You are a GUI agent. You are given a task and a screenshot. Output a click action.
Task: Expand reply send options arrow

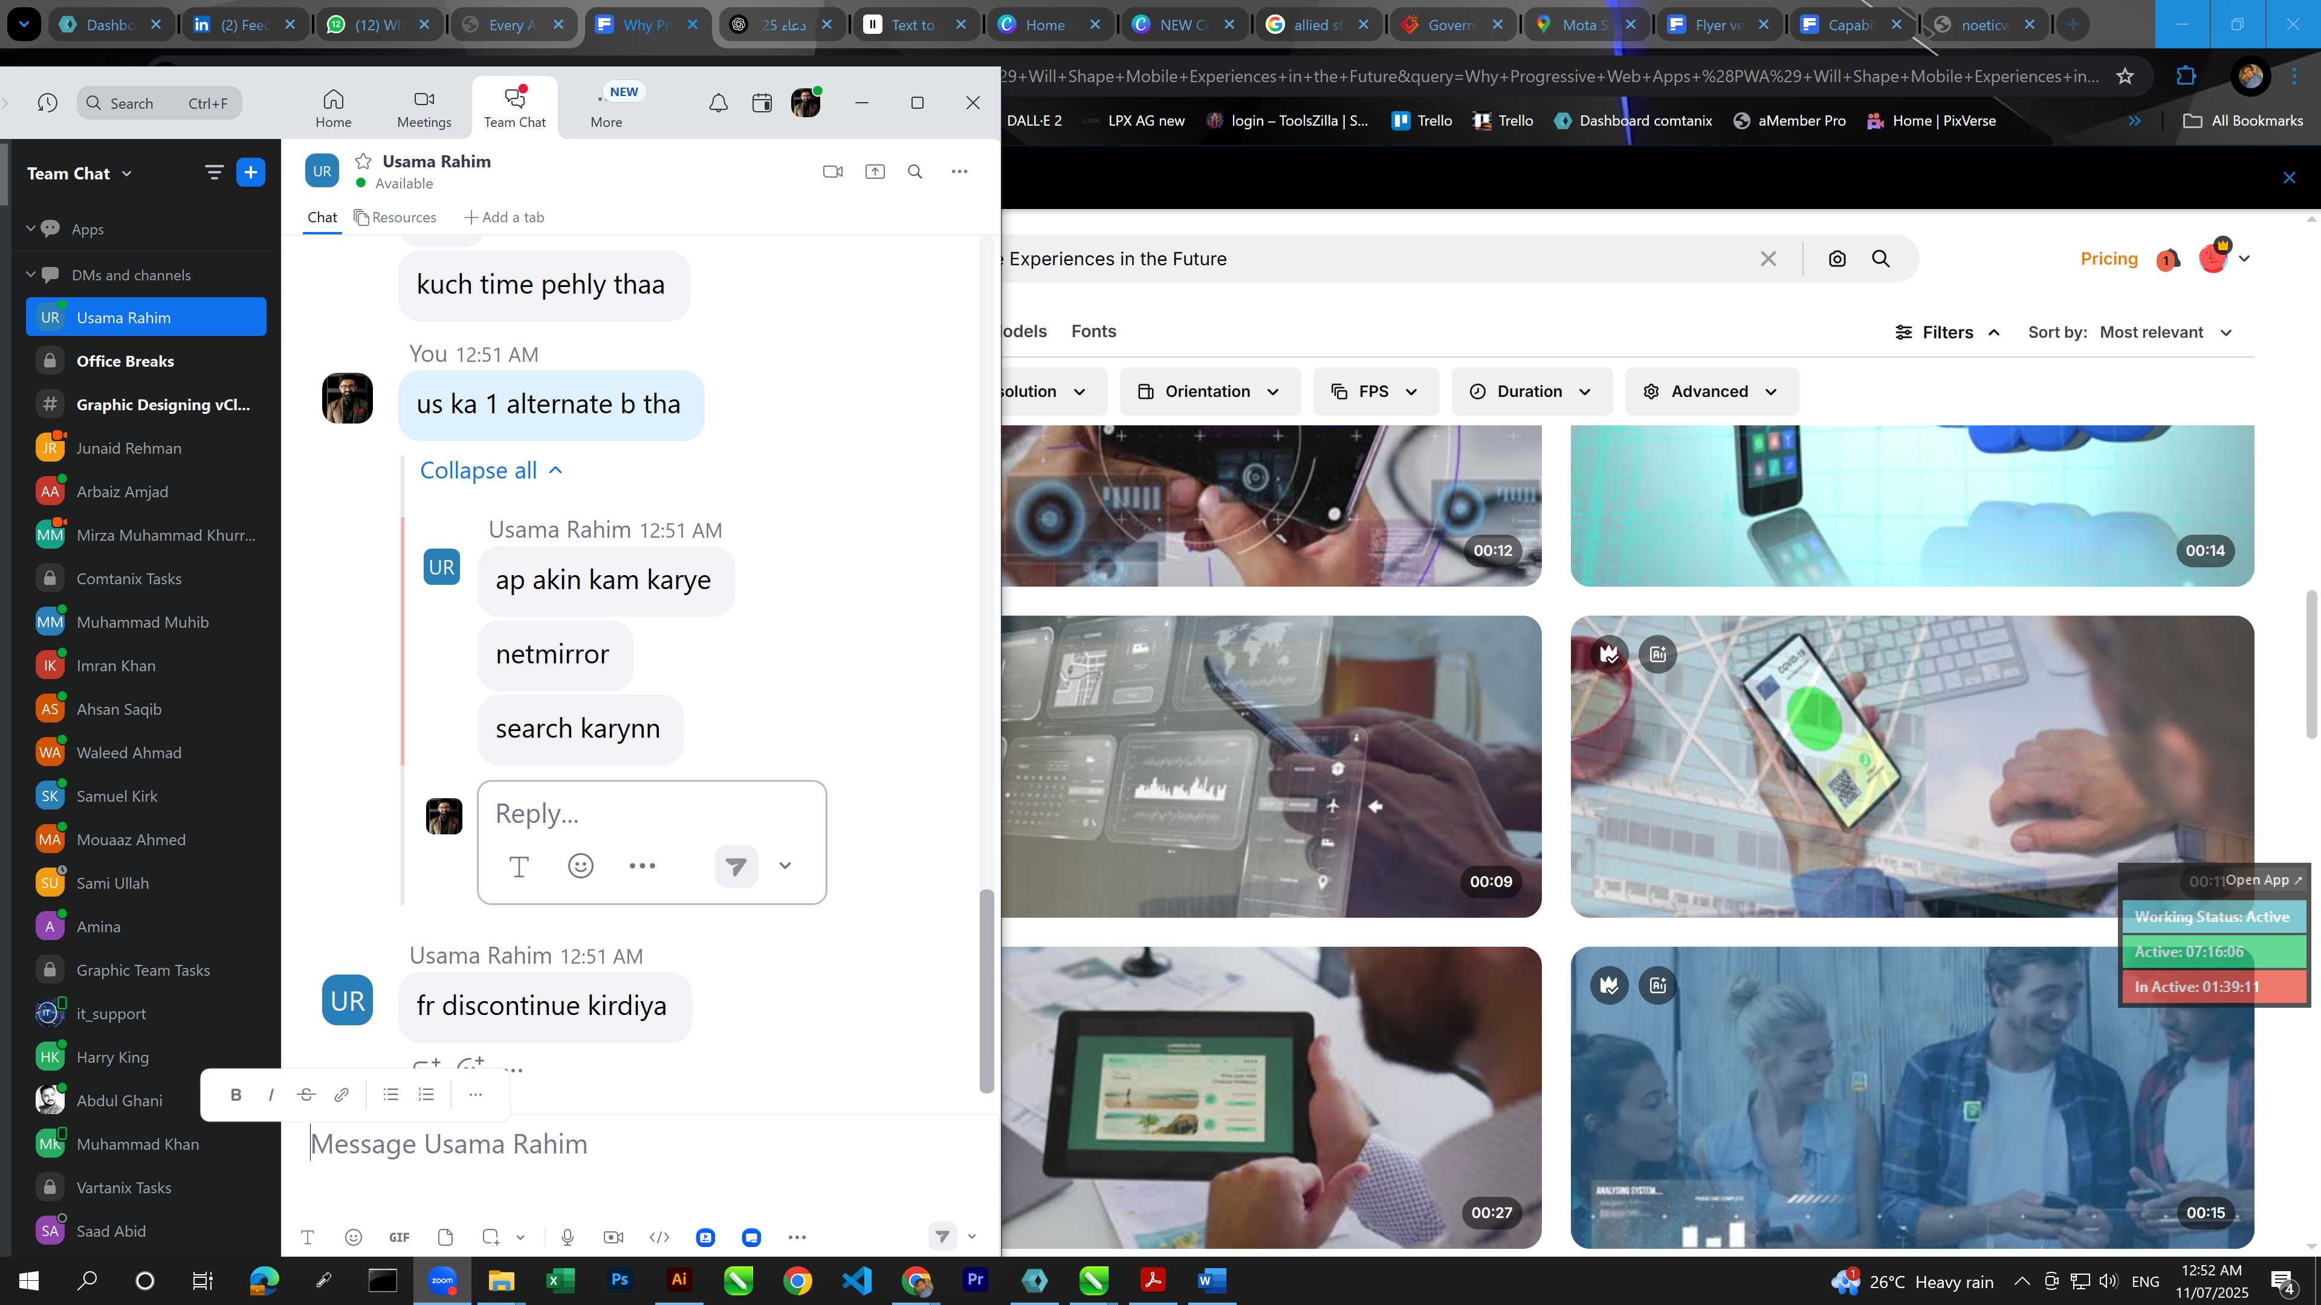coord(785,866)
